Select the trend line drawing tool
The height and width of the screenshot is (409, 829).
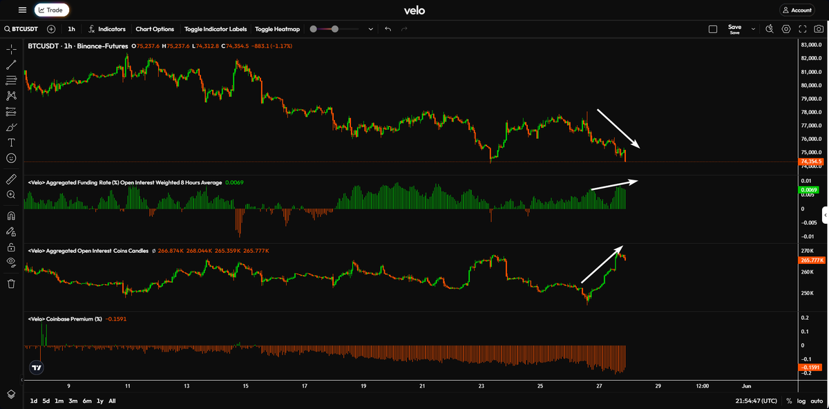[x=11, y=65]
